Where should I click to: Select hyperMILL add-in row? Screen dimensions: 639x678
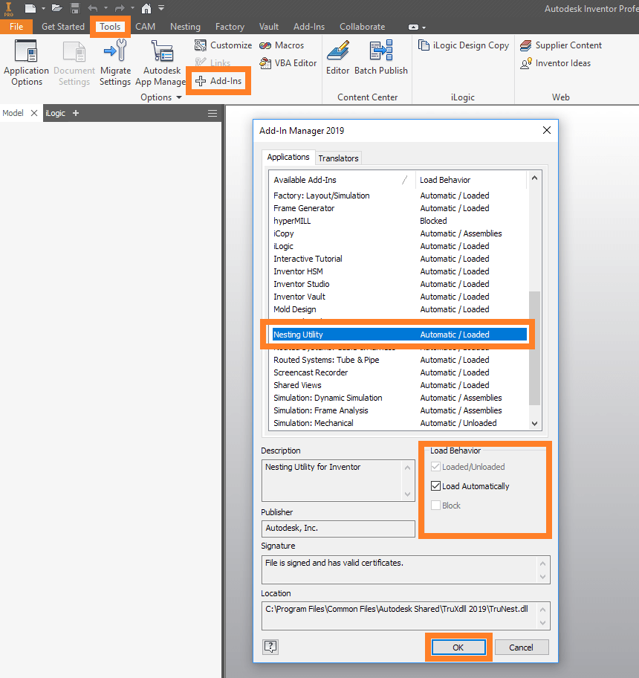(x=400, y=221)
